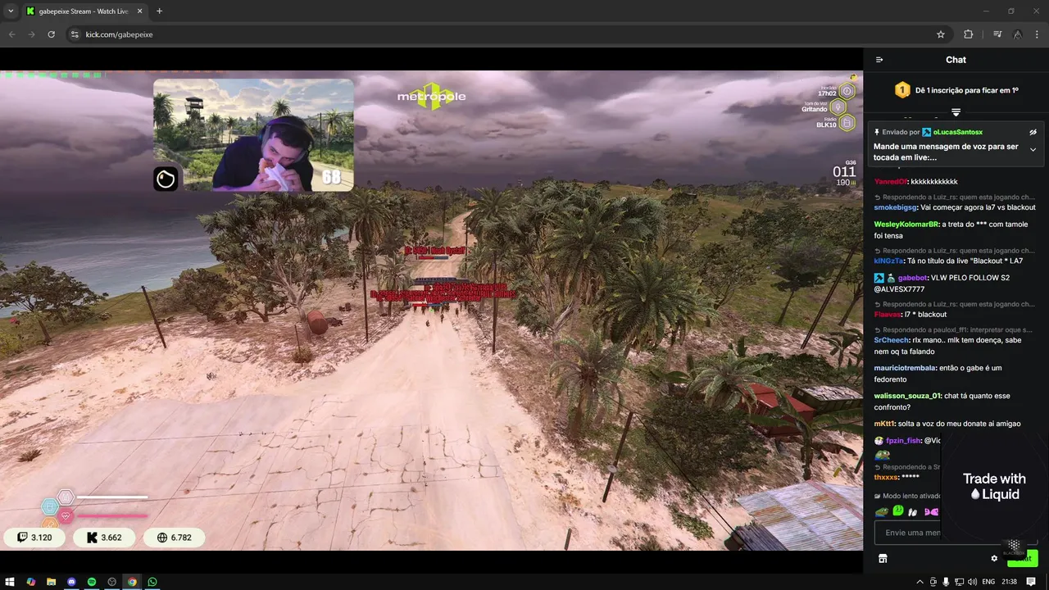Open Windows notification center icon
This screenshot has height=590, width=1049.
(x=1031, y=582)
